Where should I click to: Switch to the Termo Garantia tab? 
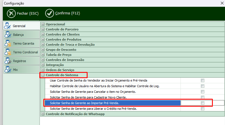point(22,43)
